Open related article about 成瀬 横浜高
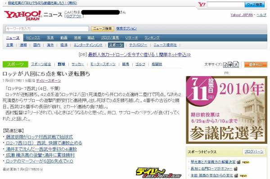 (x=40, y=155)
